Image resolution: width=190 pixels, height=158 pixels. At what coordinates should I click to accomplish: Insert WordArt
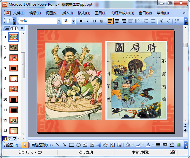pyautogui.click(x=99, y=145)
